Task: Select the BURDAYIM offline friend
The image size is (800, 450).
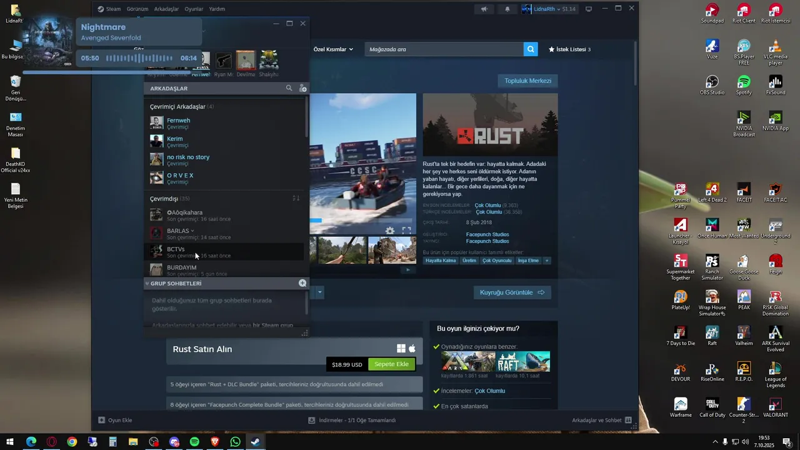Action: click(x=226, y=269)
